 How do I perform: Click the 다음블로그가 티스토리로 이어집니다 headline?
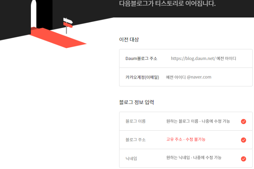(168, 3)
